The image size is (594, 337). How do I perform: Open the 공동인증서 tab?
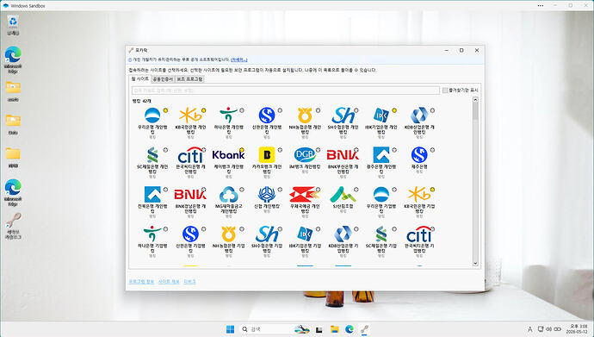click(163, 79)
